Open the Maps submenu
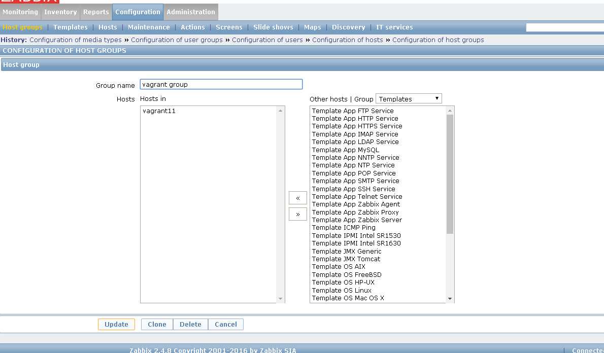This screenshot has height=353, width=604. tap(312, 27)
